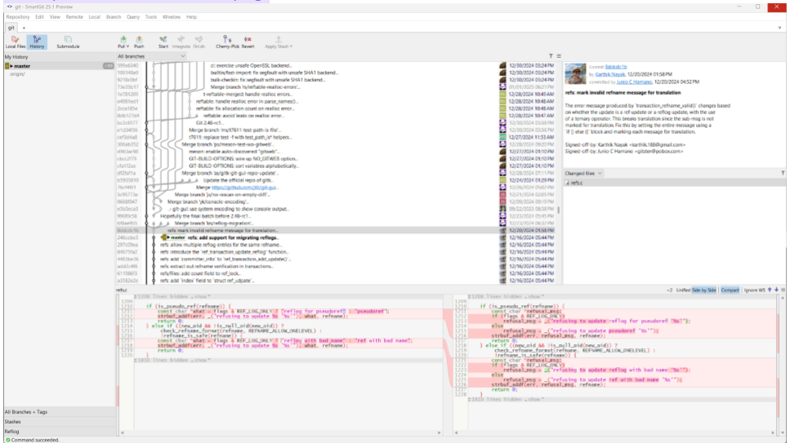The image size is (790, 443).
Task: Click the left diff horizontal scrollbar left arrow
Action: click(x=123, y=432)
